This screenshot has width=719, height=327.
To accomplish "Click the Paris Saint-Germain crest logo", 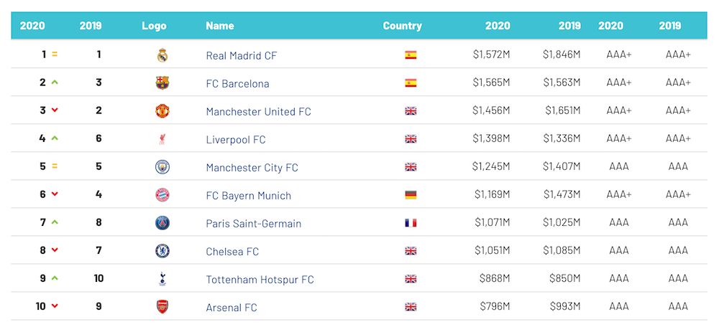I will tap(162, 223).
